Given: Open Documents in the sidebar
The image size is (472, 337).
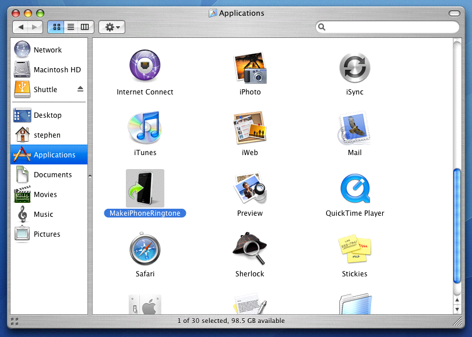Looking at the screenshot, I should [49, 175].
